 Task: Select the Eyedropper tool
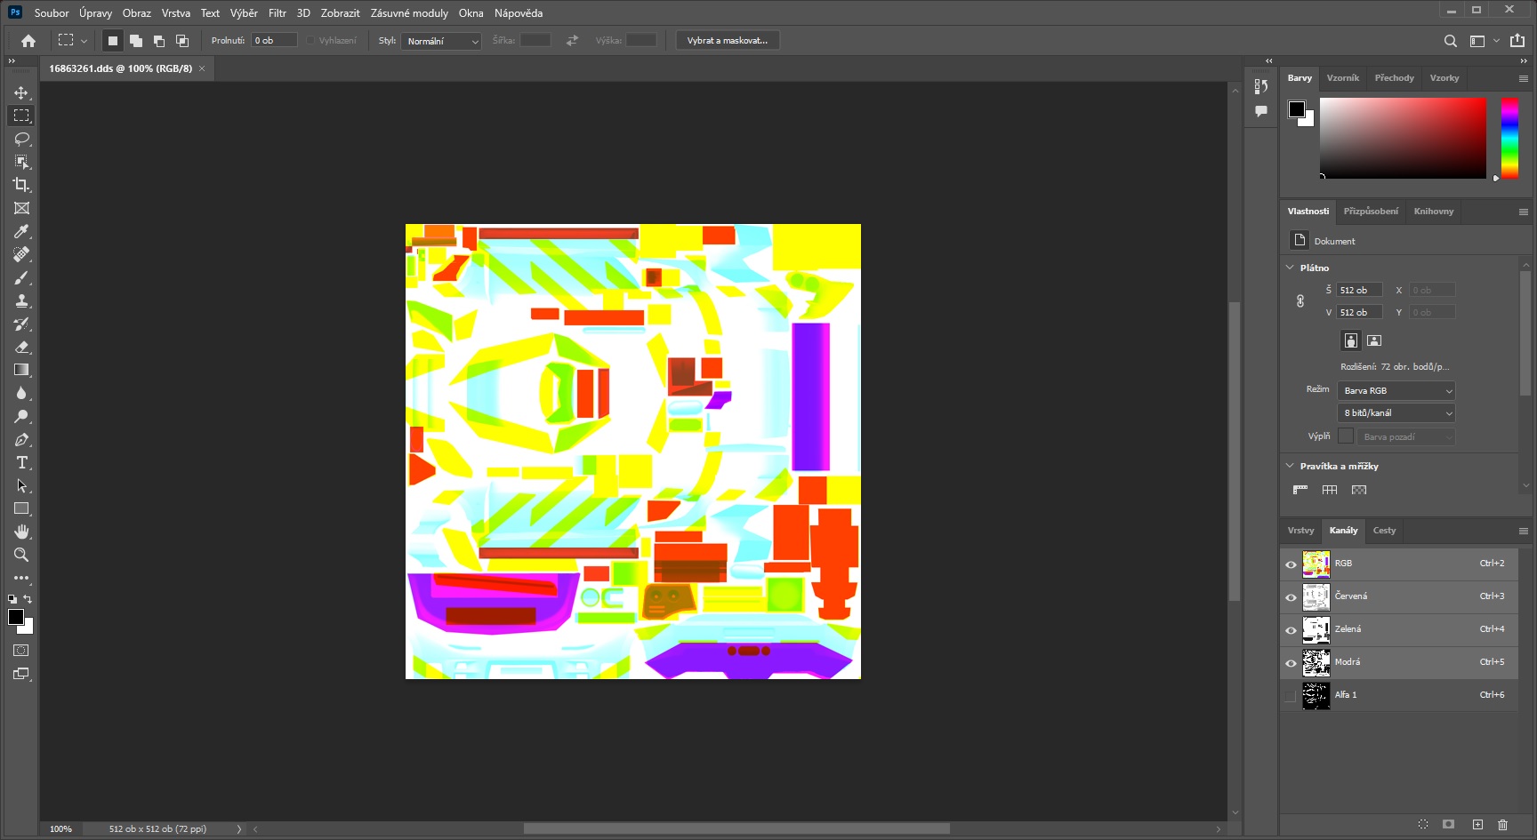pyautogui.click(x=21, y=231)
